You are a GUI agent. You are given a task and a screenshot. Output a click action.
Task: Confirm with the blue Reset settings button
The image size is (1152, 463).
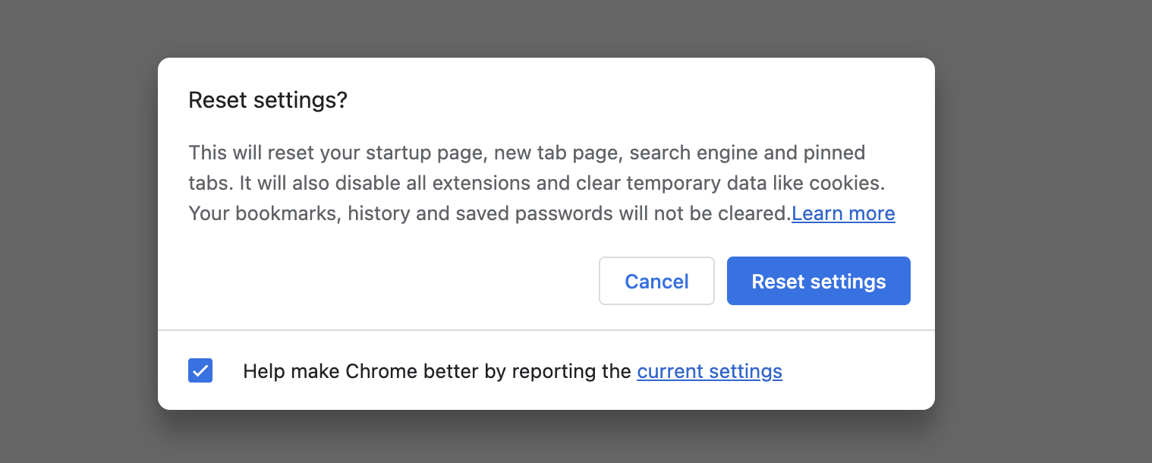[x=818, y=282]
